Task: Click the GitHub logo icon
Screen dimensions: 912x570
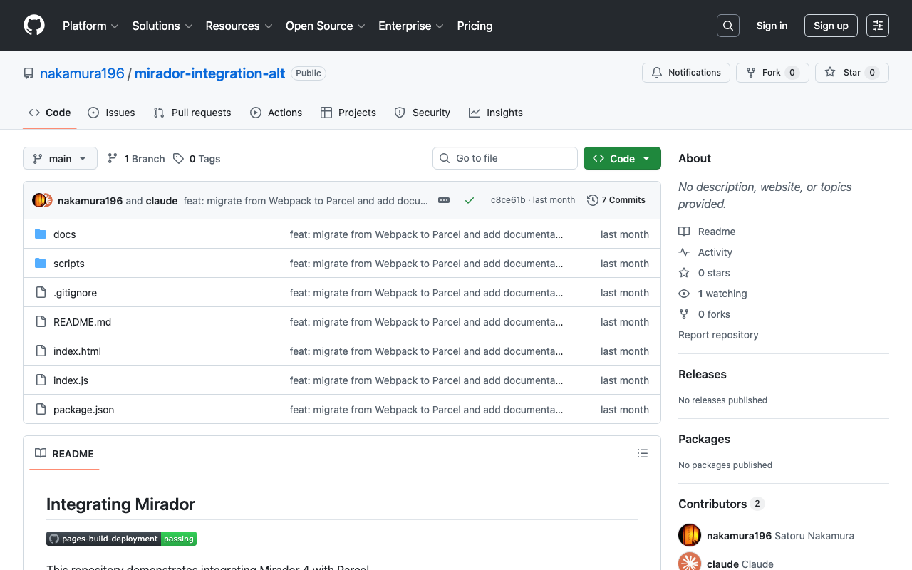Action: pyautogui.click(x=34, y=26)
